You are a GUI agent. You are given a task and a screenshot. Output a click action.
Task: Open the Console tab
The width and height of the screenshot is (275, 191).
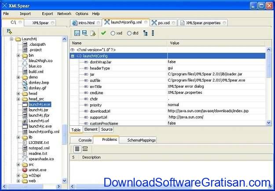click(82, 140)
